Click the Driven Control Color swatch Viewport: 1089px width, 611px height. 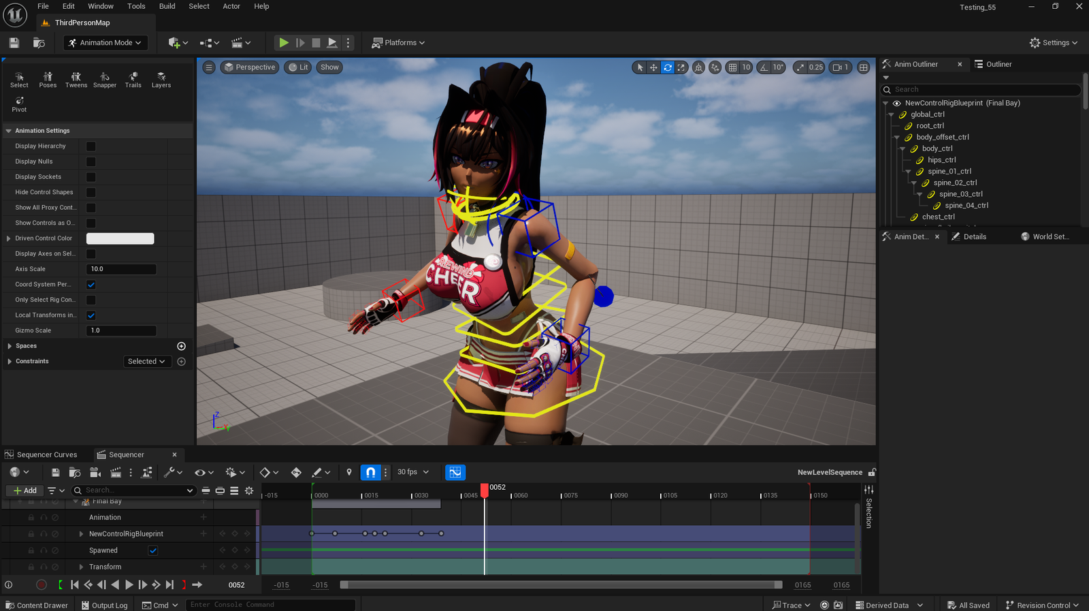coord(120,238)
